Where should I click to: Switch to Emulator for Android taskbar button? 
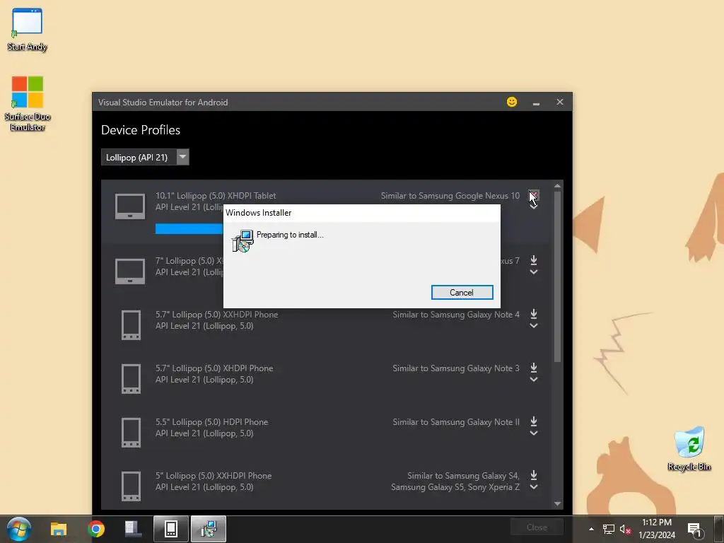(171, 529)
